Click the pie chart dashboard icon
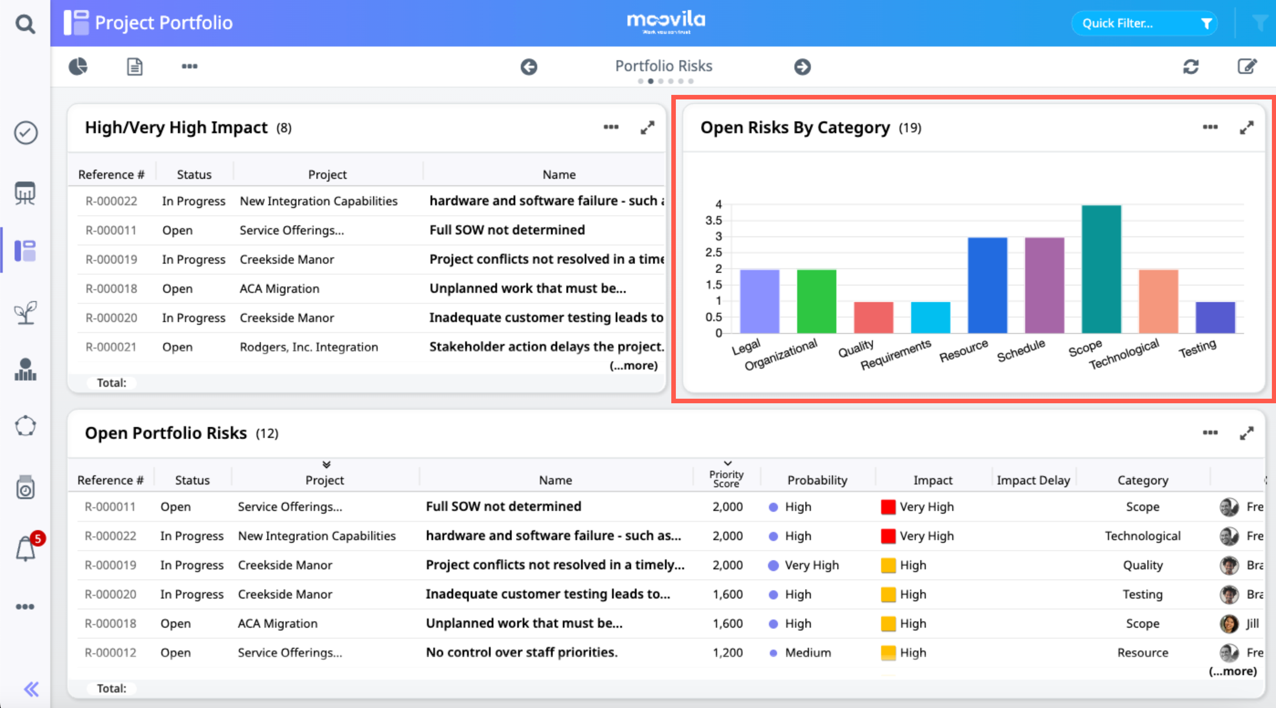Viewport: 1276px width, 708px height. pos(78,67)
